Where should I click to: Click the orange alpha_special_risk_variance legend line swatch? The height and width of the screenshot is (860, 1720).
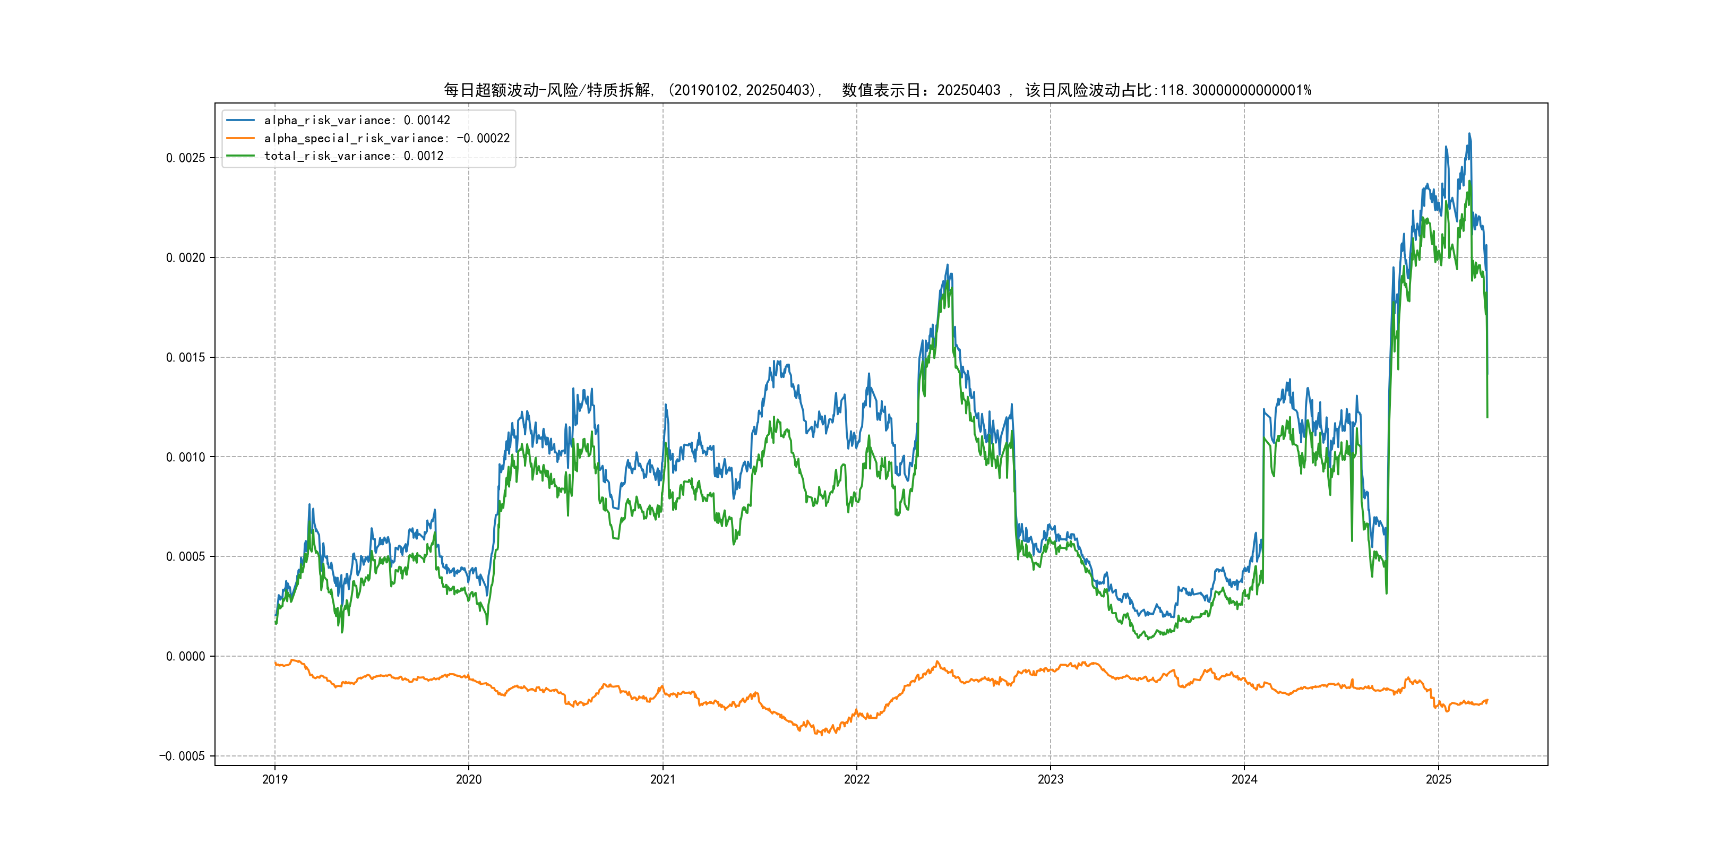pyautogui.click(x=240, y=138)
